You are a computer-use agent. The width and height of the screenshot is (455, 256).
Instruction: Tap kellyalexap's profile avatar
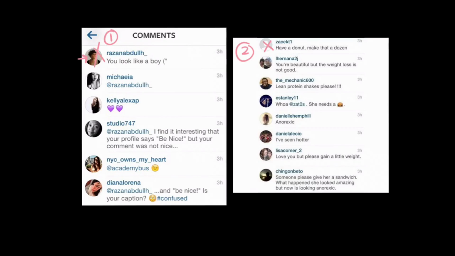pyautogui.click(x=93, y=105)
